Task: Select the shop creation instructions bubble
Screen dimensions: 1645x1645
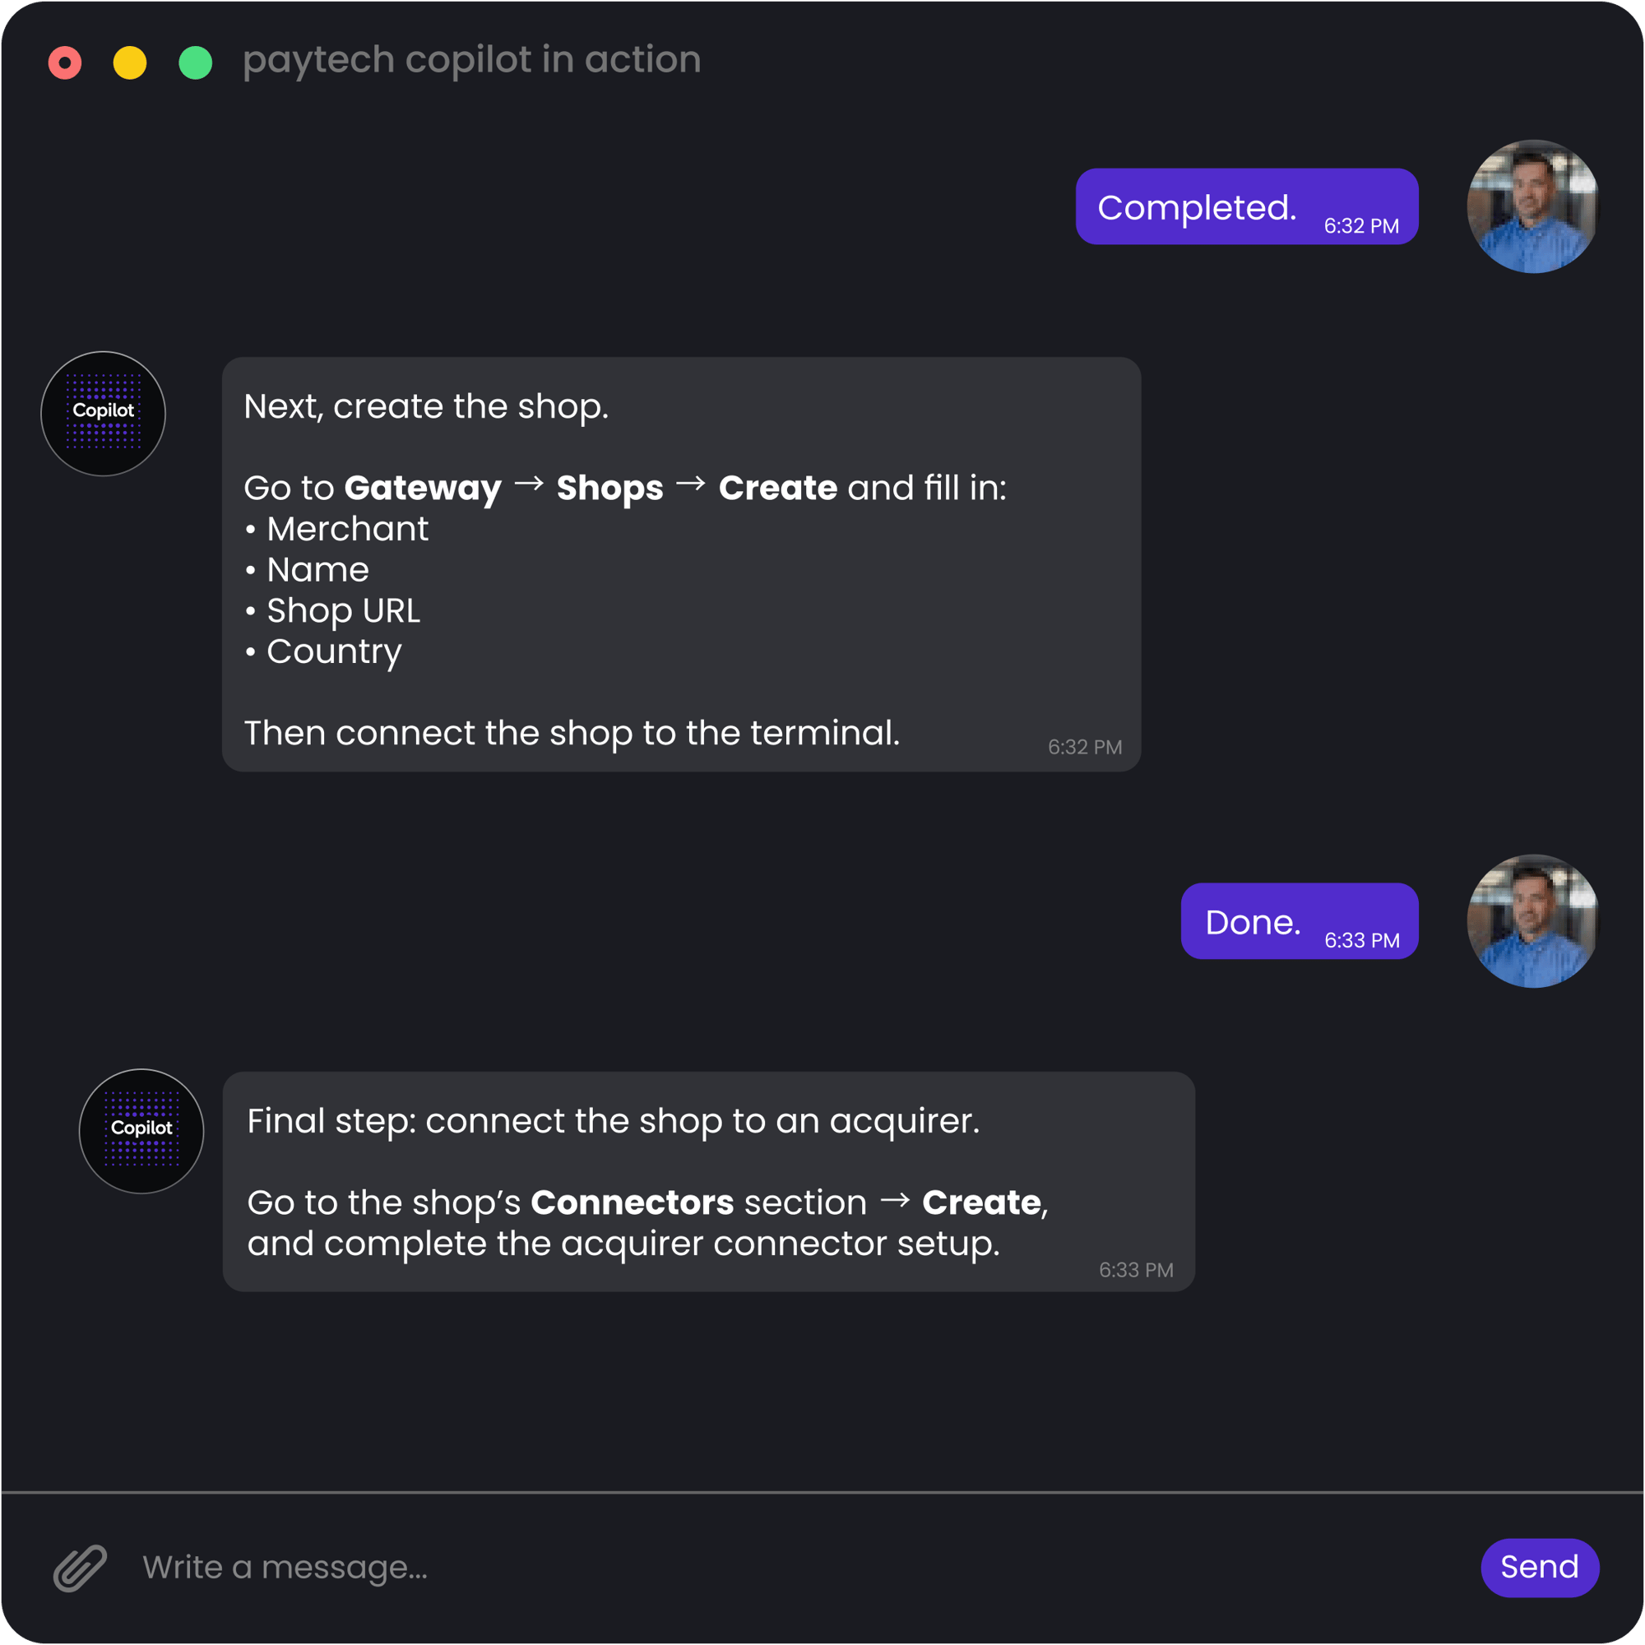Action: 681,562
